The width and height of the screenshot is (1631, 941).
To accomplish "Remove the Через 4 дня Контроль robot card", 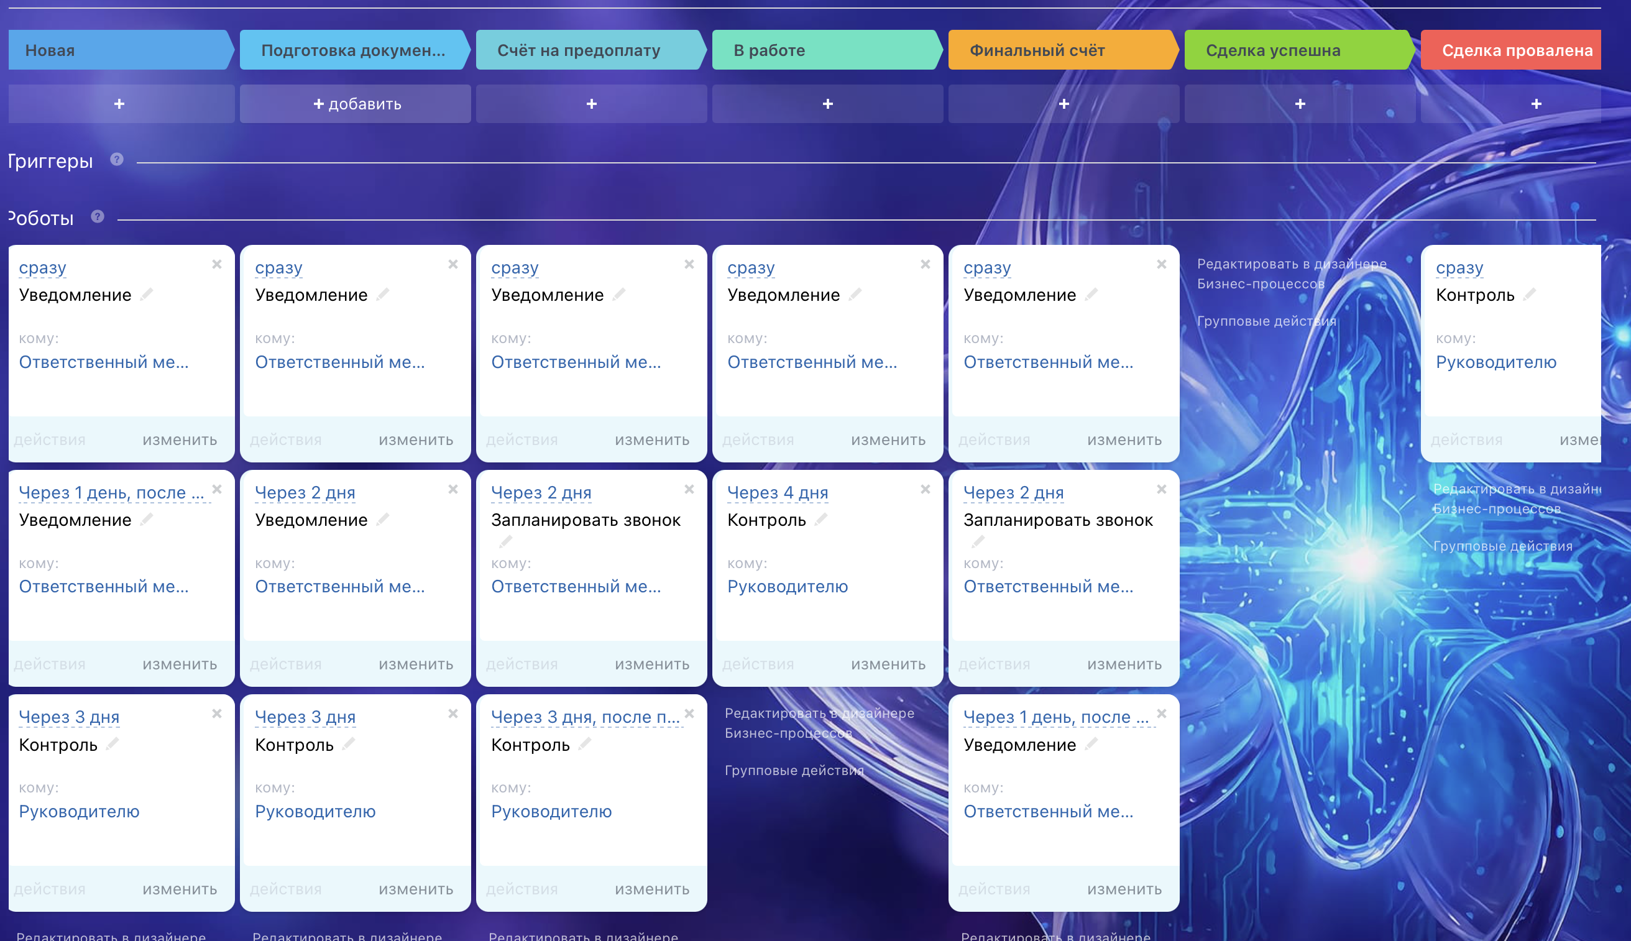I will click(926, 489).
